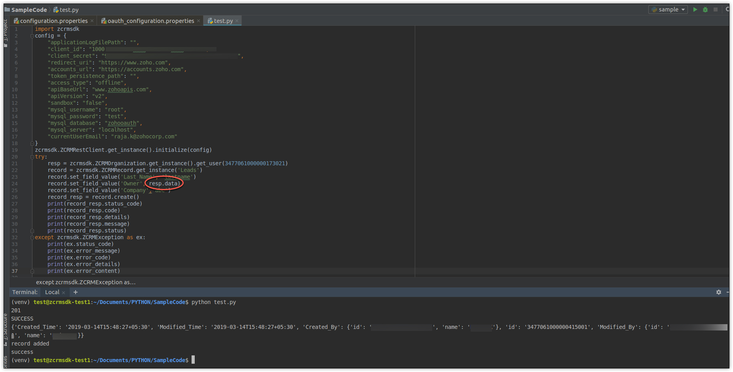Open the sample run configuration dropdown
This screenshot has width=733, height=372.
[668, 9]
